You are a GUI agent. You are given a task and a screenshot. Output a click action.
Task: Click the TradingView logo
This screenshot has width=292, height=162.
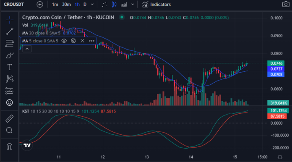pyautogui.click(x=27, y=145)
